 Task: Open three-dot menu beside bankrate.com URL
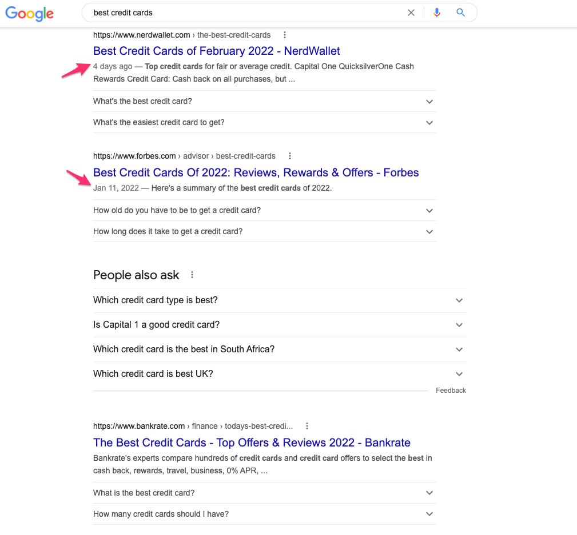coord(307,426)
